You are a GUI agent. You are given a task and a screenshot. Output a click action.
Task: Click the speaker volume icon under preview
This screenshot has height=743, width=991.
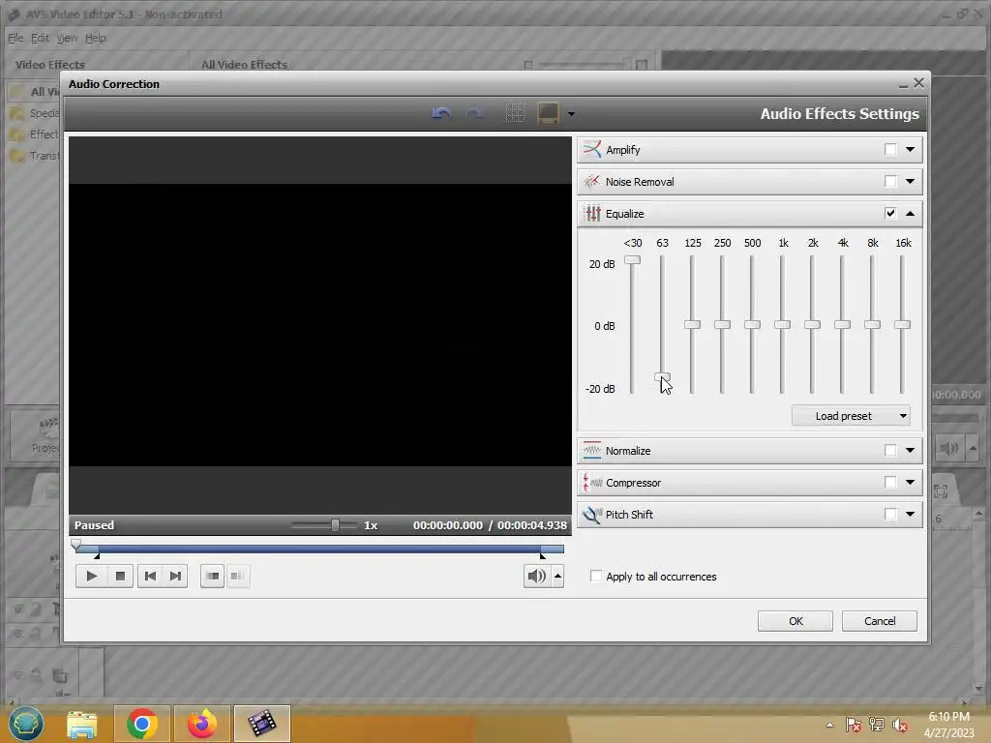[x=536, y=577]
